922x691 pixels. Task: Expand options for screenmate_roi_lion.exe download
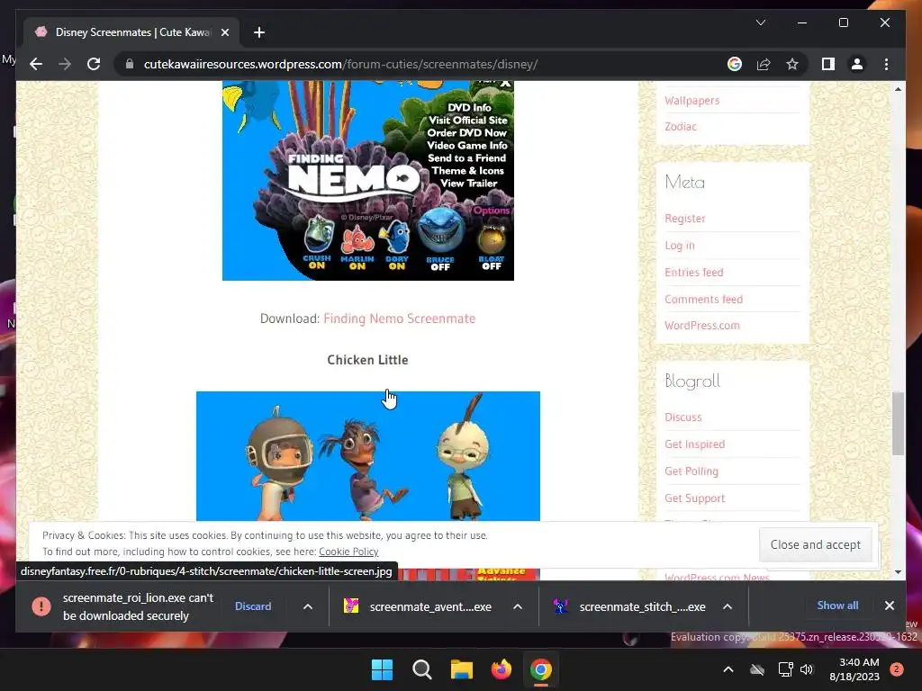coord(308,606)
